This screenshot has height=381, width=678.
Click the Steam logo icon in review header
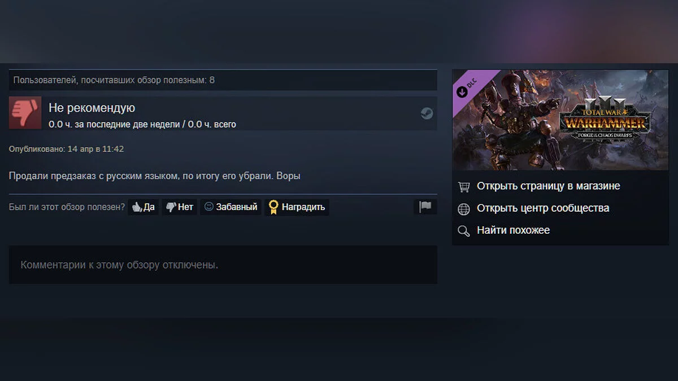[x=427, y=113]
